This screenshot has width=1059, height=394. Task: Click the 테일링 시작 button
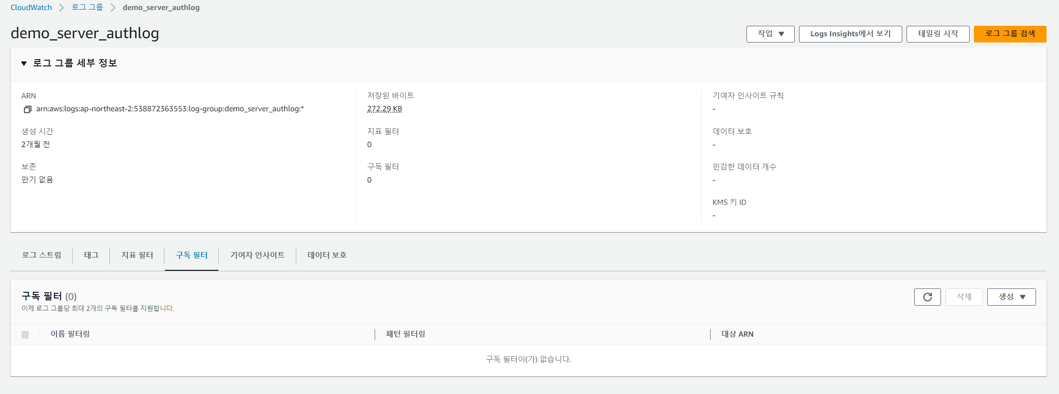pyautogui.click(x=938, y=34)
